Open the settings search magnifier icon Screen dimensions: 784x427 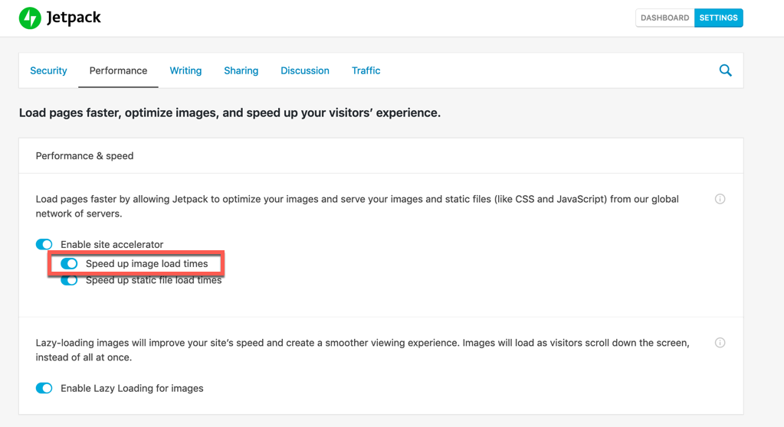pos(725,70)
